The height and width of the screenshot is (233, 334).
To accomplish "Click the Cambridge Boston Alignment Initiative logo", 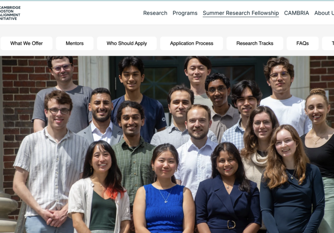I will [x=10, y=13].
